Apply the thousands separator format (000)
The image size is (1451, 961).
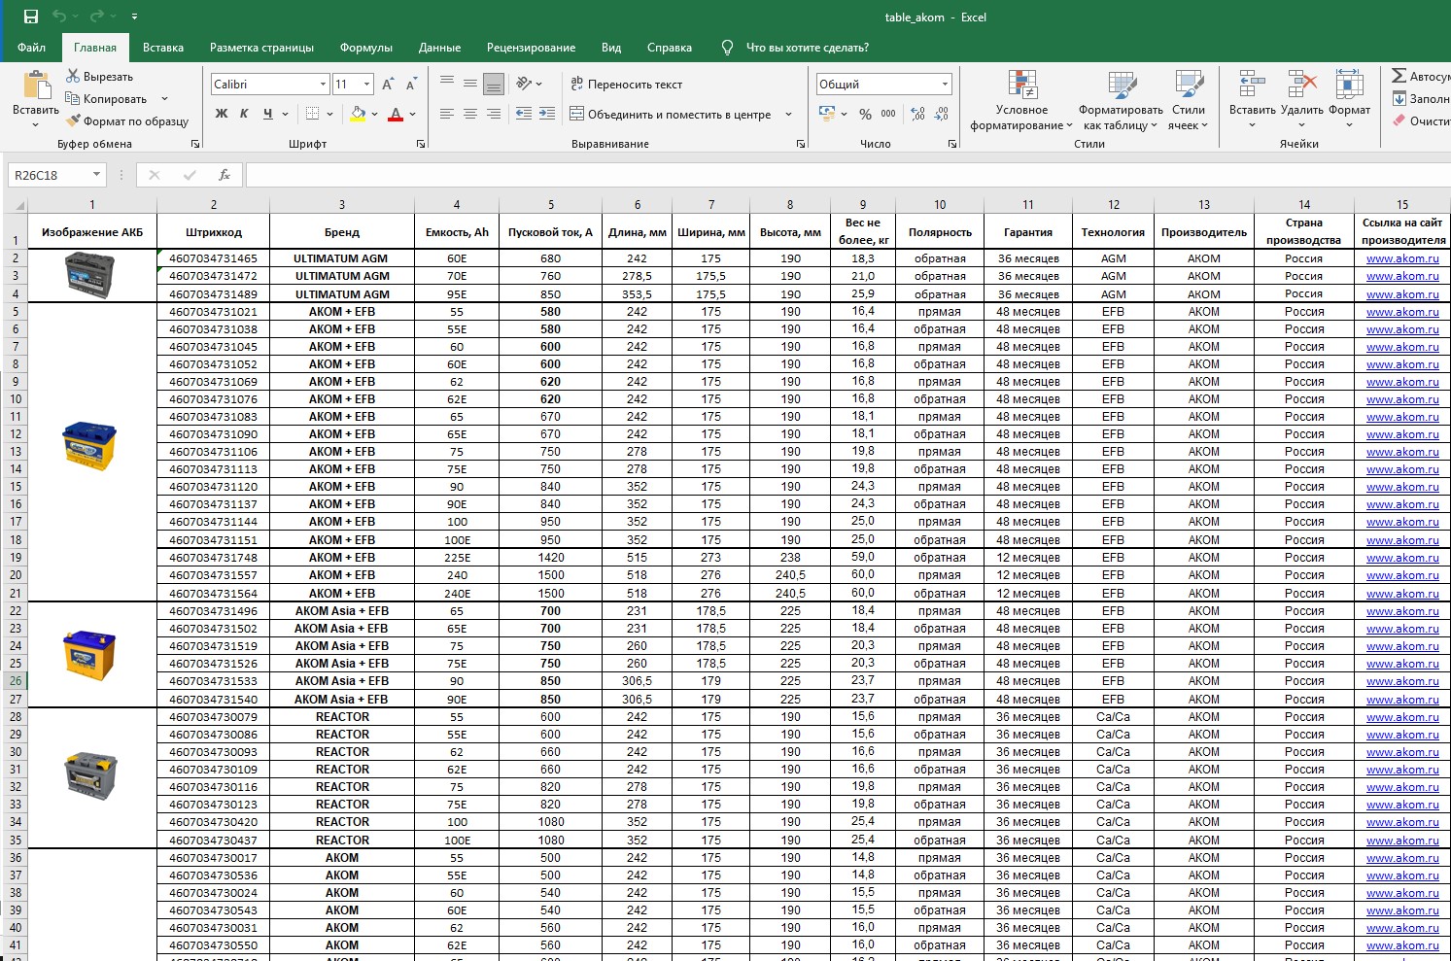tap(888, 114)
